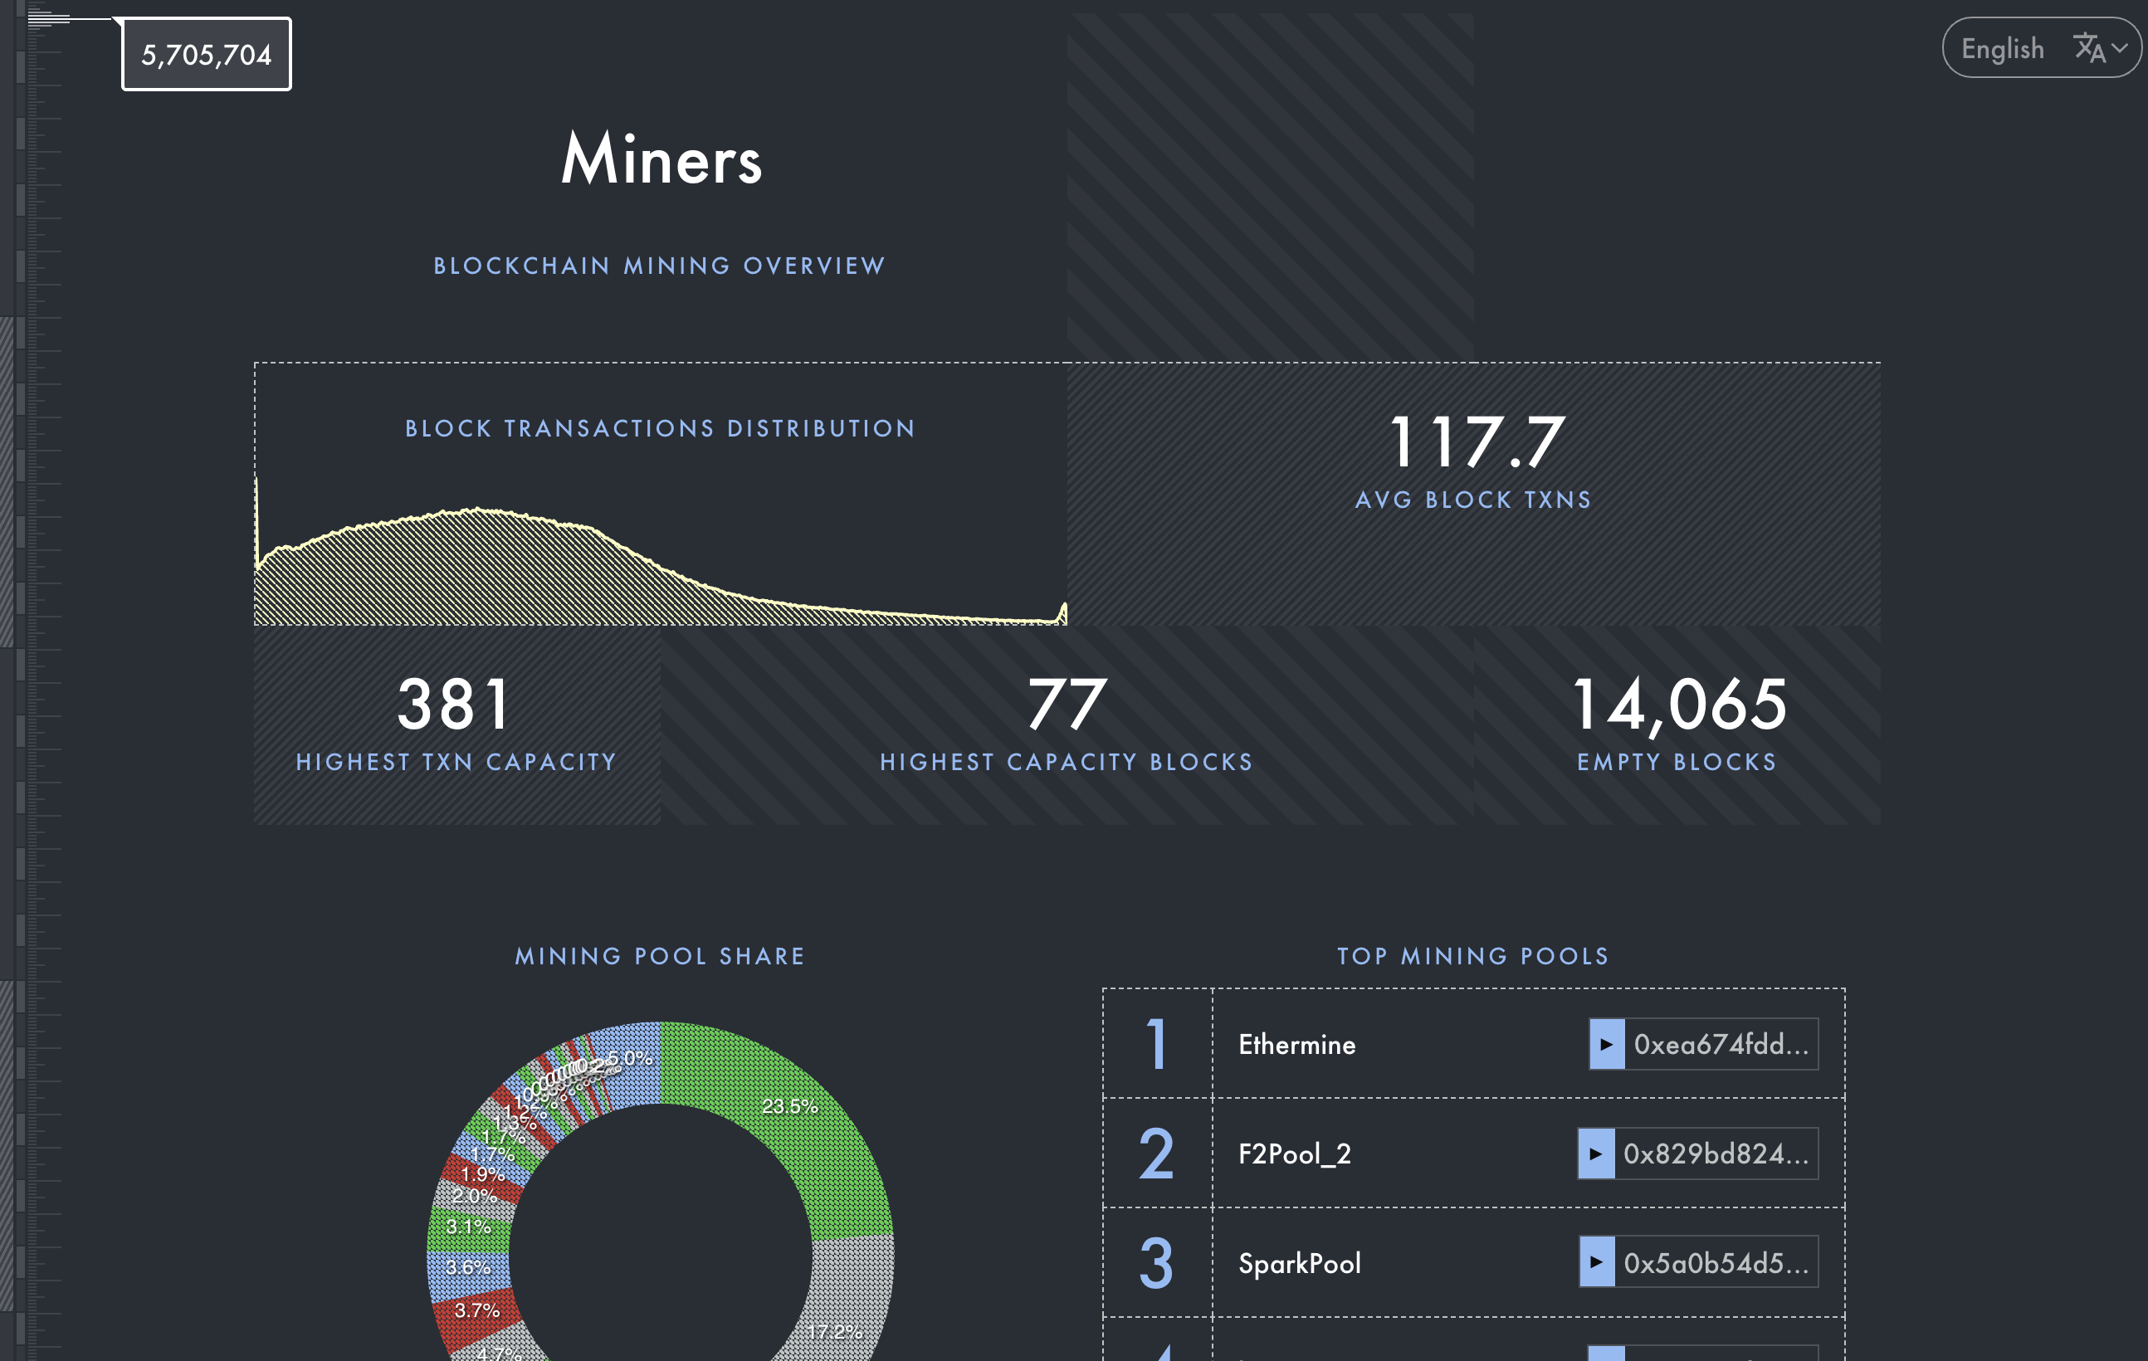Click the 5,705,704 block number badge
This screenshot has height=1361, width=2148.
click(x=205, y=55)
